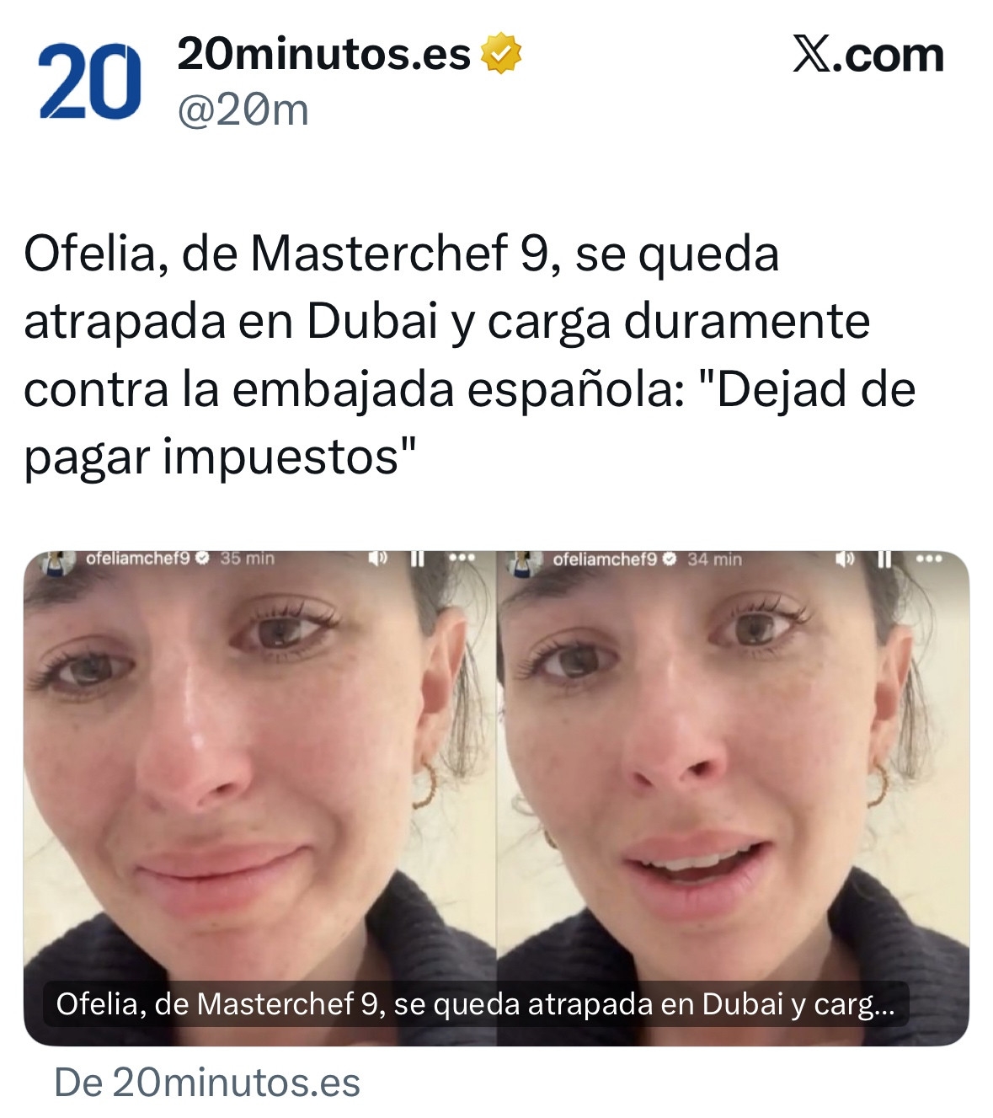Viewport: 993px width, 1118px height.
Task: Open the 'De 20minutos.es' source link
Action: coord(207,1083)
